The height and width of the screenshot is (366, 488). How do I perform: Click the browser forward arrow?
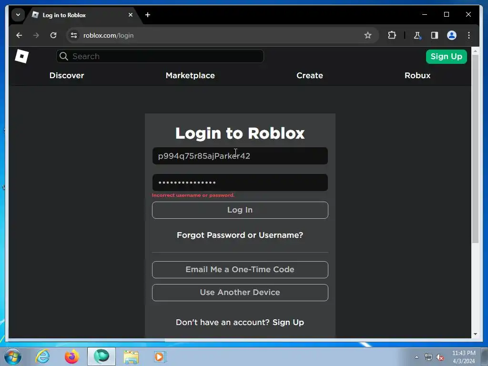[x=36, y=35]
